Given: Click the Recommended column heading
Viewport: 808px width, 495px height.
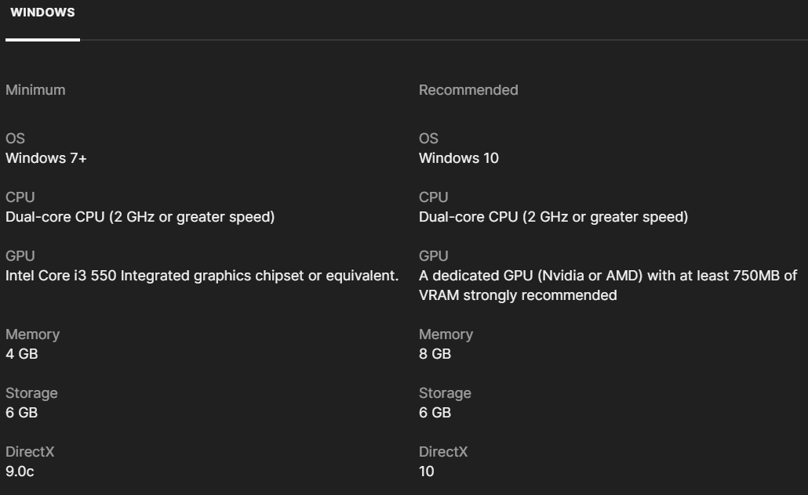Looking at the screenshot, I should click(x=468, y=90).
